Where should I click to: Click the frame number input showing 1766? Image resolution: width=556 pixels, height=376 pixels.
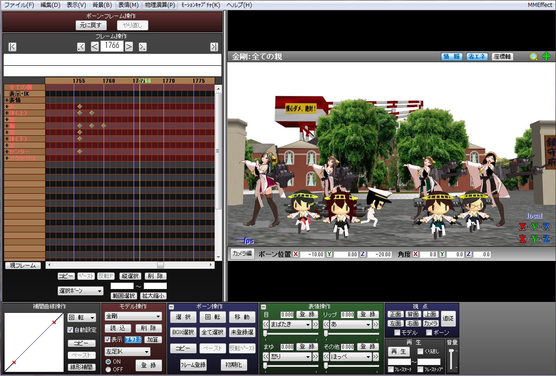(x=111, y=46)
